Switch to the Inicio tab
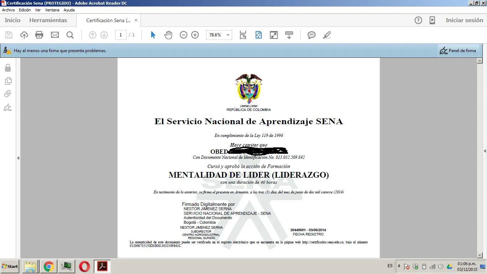Screen dimensions: 487x274 coord(13,20)
